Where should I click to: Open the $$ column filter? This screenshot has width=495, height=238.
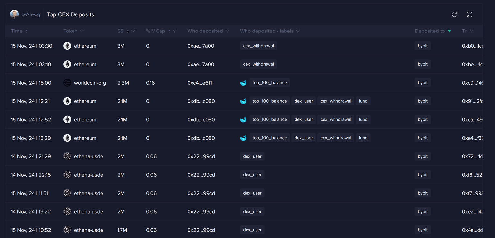coord(133,31)
